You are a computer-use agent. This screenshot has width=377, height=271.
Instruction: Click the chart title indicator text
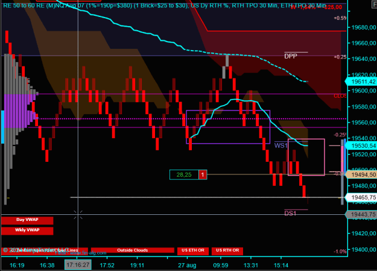pos(164,5)
